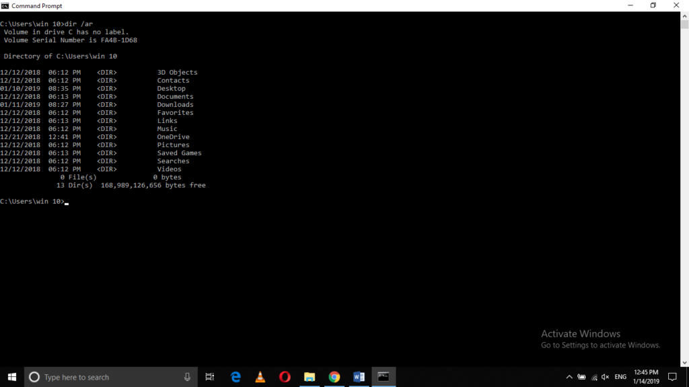This screenshot has width=689, height=387.
Task: Click Go to Settings to activate Windows
Action: click(601, 345)
